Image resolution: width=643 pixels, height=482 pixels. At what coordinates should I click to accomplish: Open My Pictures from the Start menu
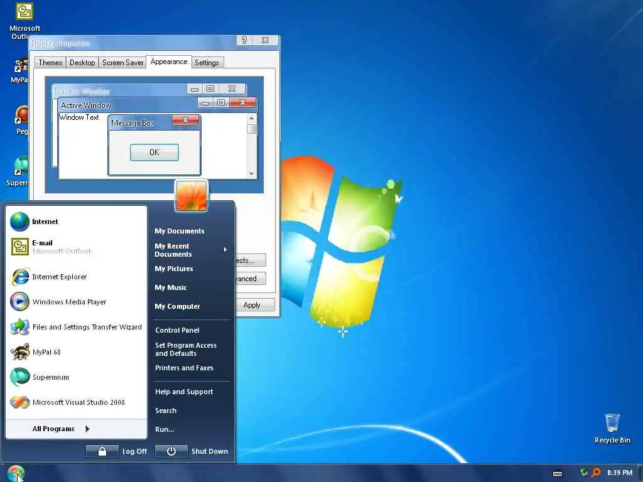click(x=174, y=269)
